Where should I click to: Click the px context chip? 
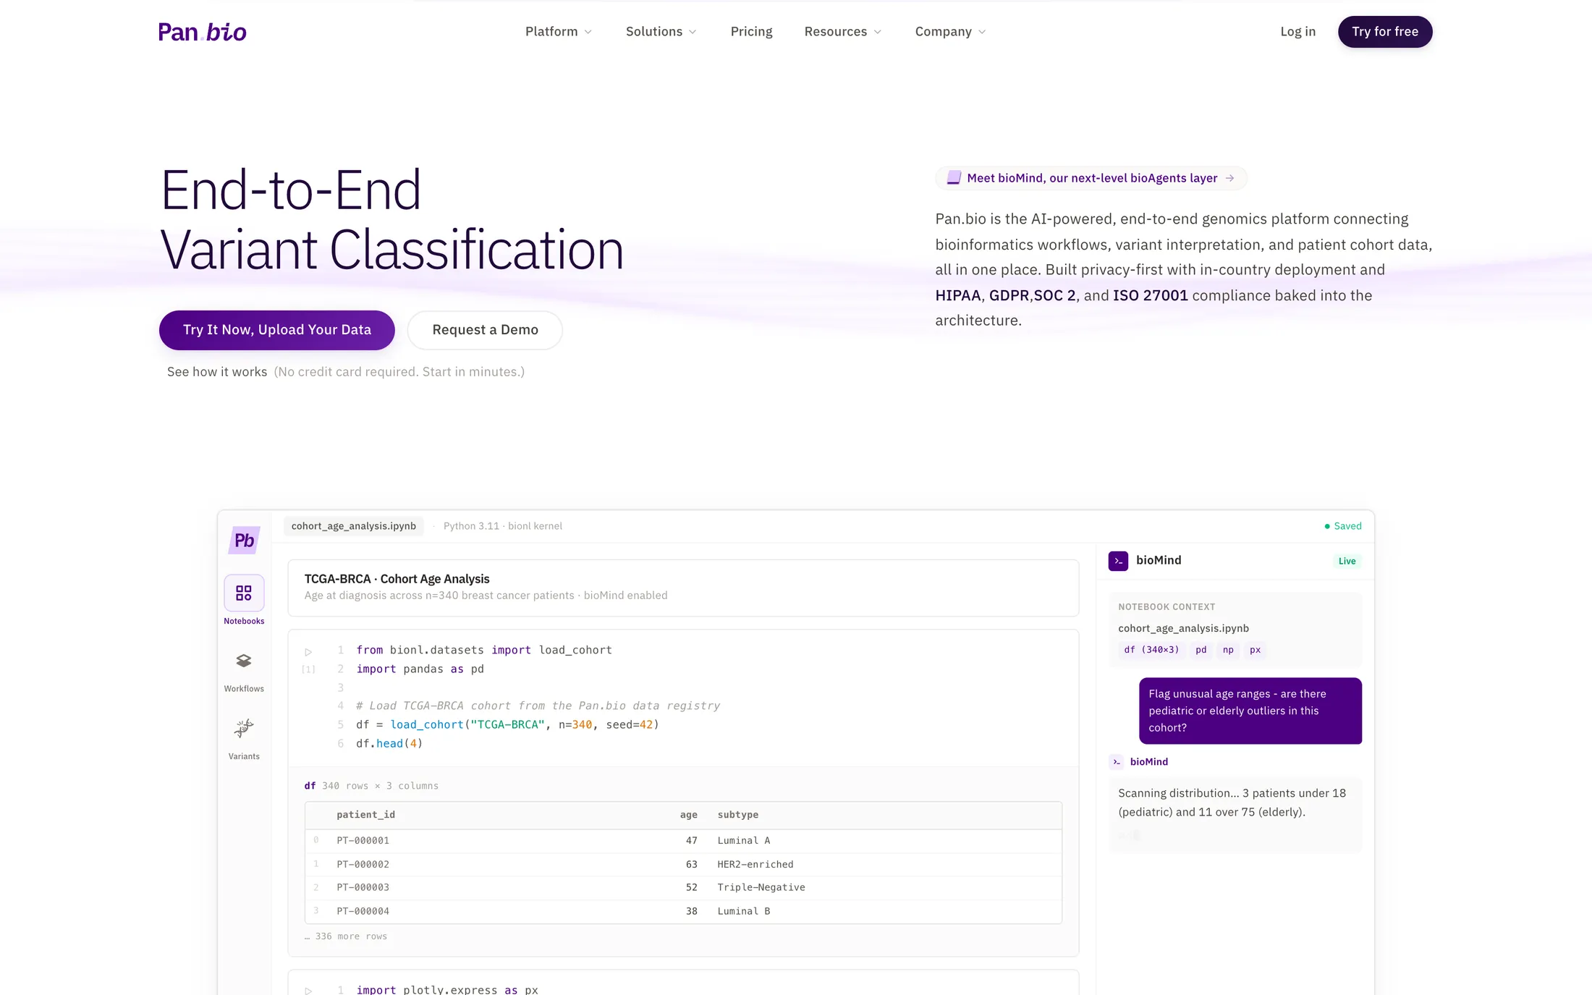[x=1255, y=650]
